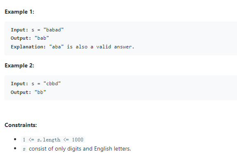The width and height of the screenshot is (237, 158).
Task: Click the Example 2 heading
Action: tap(19, 65)
